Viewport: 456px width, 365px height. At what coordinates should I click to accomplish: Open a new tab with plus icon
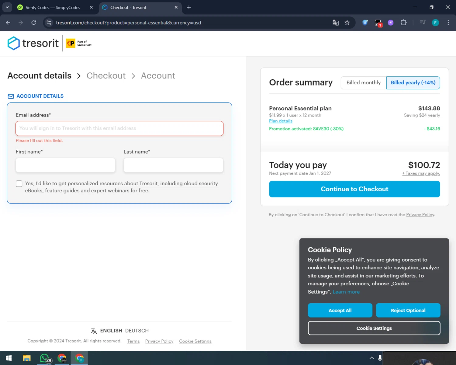click(189, 7)
